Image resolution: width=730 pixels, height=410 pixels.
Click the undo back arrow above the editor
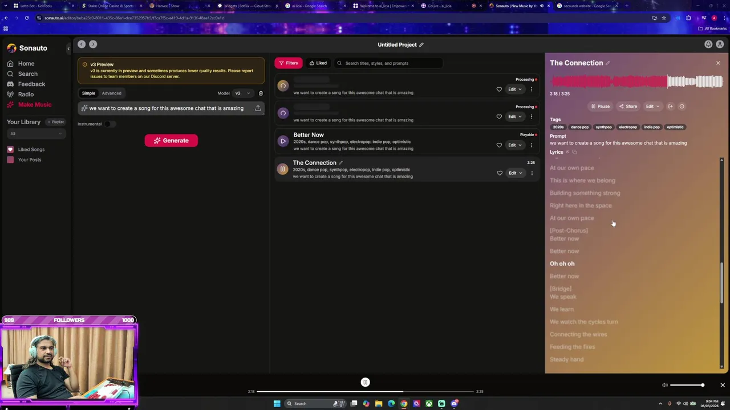pos(82,44)
